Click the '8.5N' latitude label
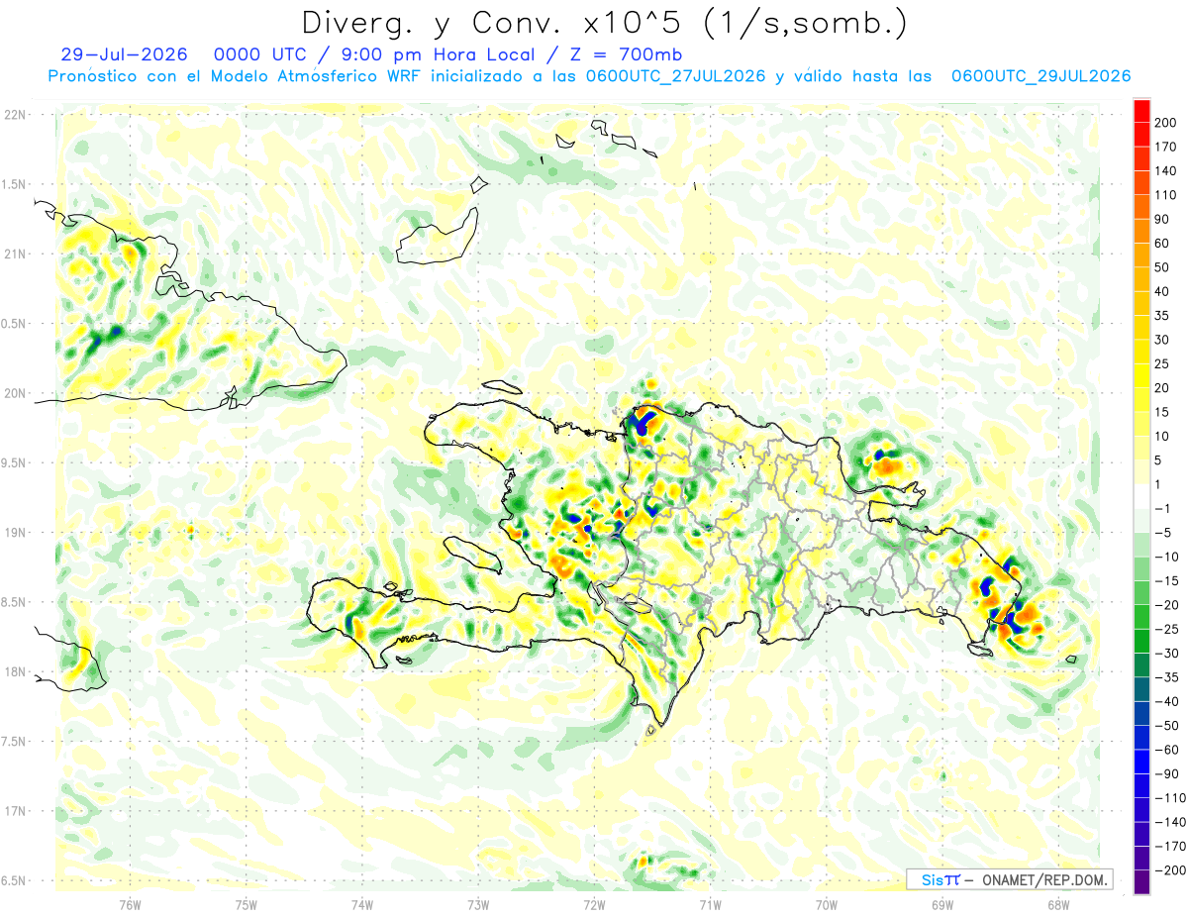Viewport: 1188px width, 918px height. (x=14, y=602)
